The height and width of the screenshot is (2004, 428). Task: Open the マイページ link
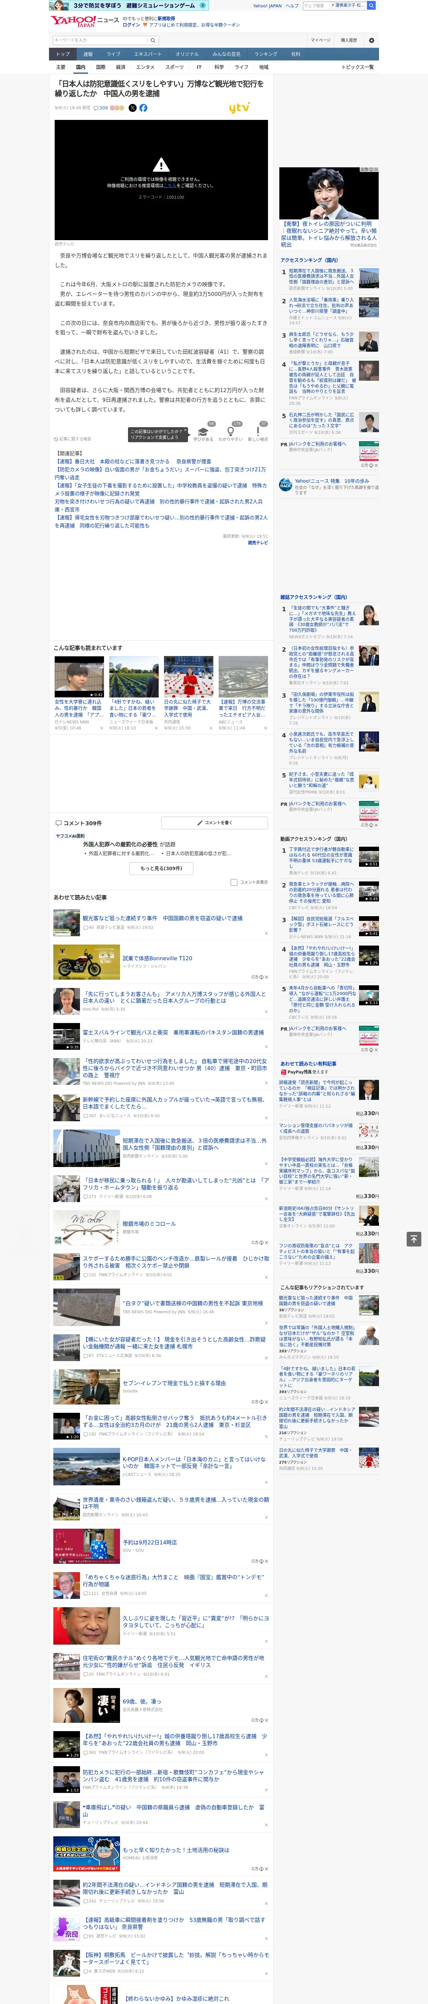point(321,40)
